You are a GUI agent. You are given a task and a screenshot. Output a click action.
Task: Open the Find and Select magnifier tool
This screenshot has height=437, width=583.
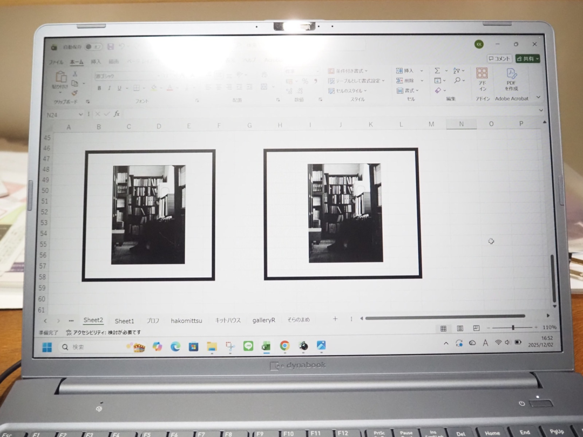pos(457,80)
